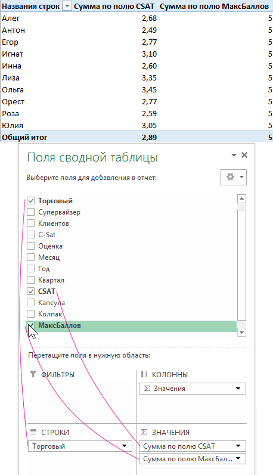
Task: Open the row labels filter dropdown
Action: (x=67, y=6)
